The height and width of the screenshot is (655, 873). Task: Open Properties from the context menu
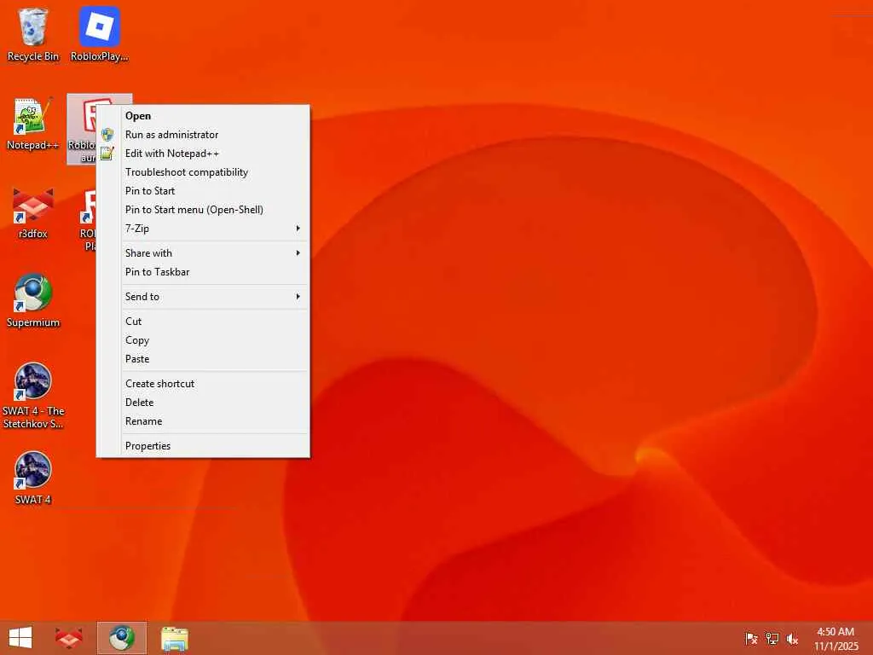(203, 446)
